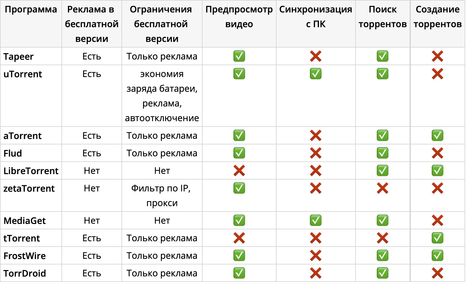Click uTorrent's green PC synchronization checkmark
This screenshot has width=466, height=282.
pos(316,74)
